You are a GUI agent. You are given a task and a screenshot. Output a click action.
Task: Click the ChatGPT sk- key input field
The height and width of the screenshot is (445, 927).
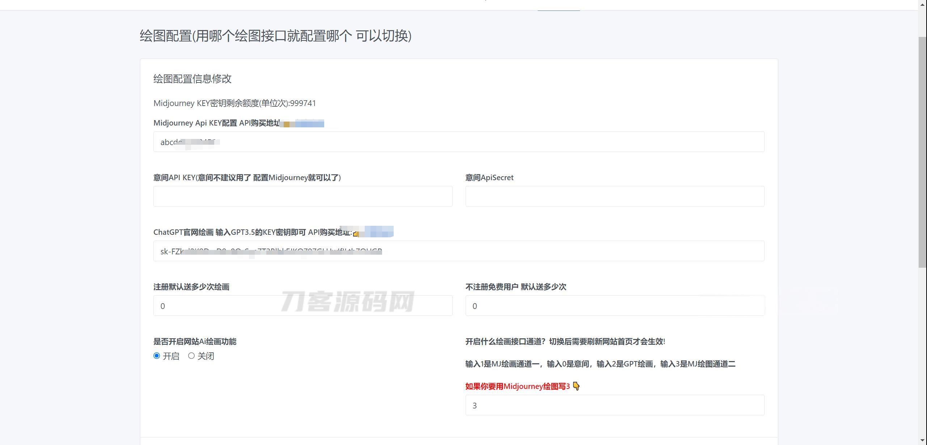459,251
